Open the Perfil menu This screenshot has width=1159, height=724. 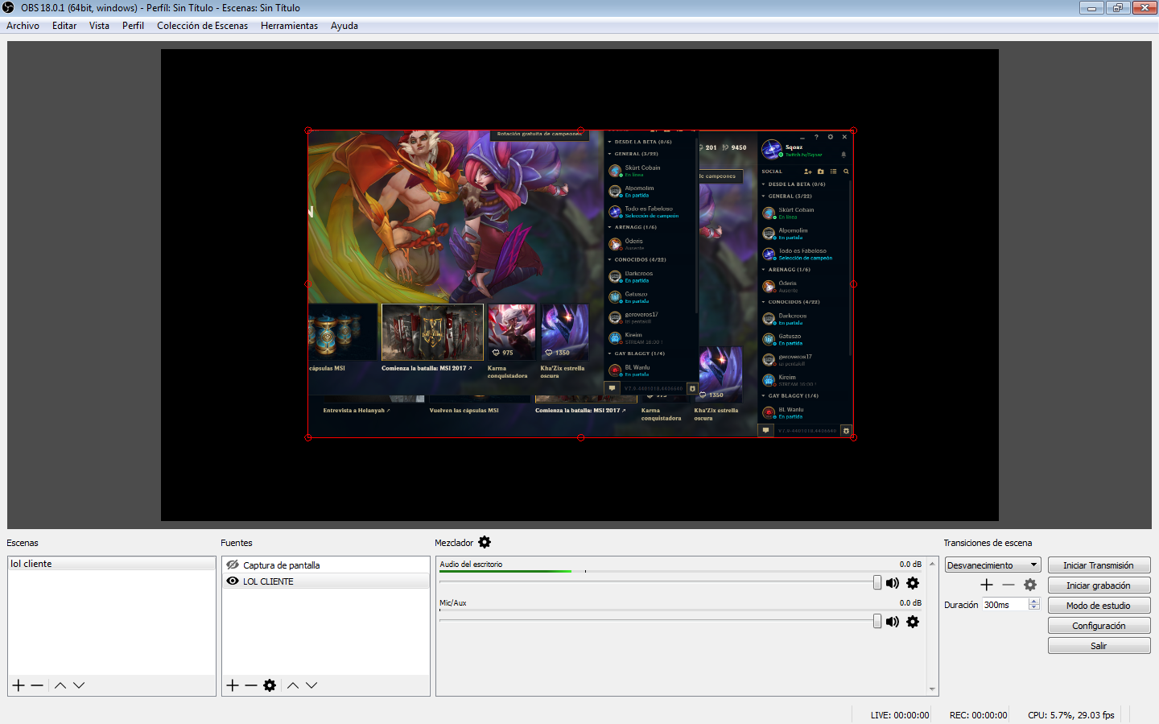pyautogui.click(x=133, y=26)
